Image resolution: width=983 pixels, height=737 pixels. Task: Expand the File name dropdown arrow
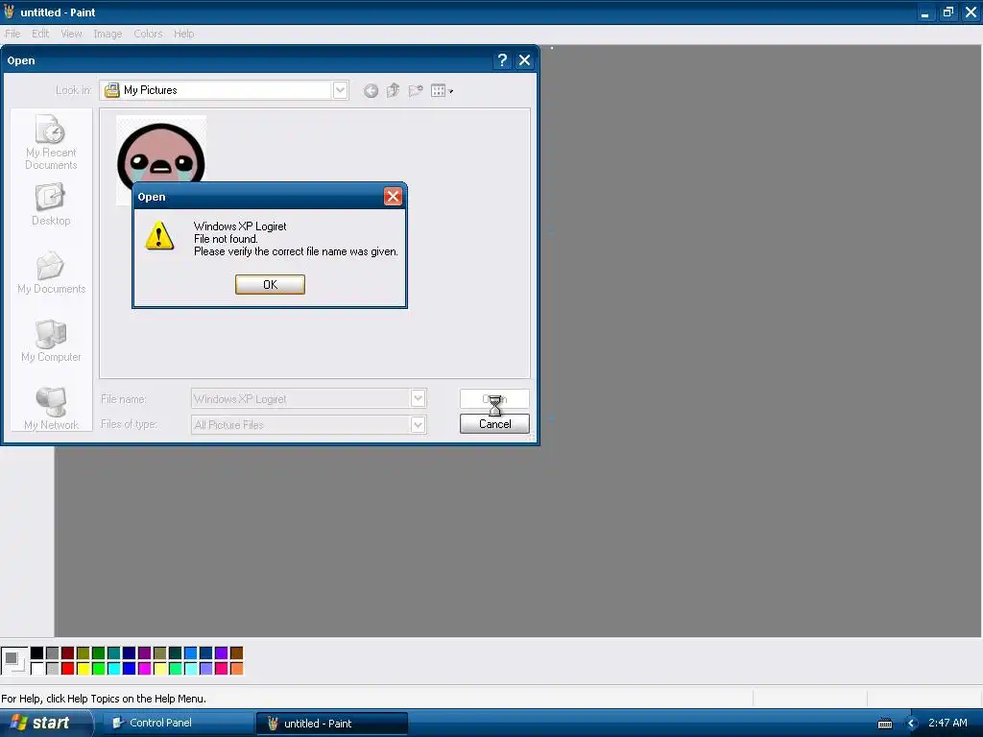click(419, 398)
